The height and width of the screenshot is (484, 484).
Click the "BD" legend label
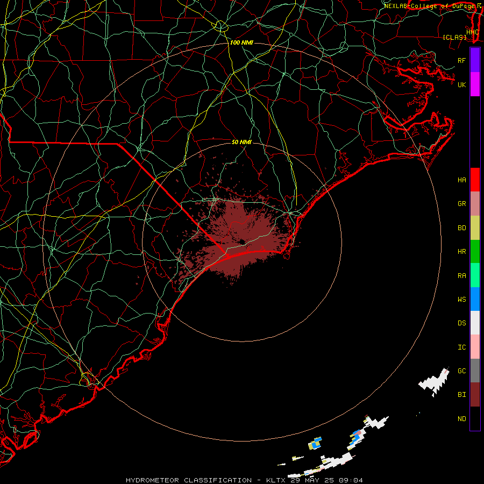(x=461, y=228)
